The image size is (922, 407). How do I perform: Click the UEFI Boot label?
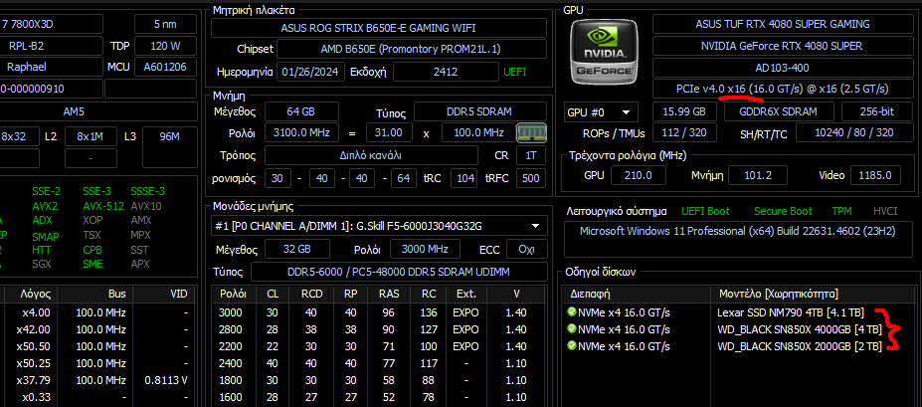tap(705, 211)
